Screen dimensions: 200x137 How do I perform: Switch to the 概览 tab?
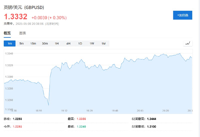(x=7, y=33)
